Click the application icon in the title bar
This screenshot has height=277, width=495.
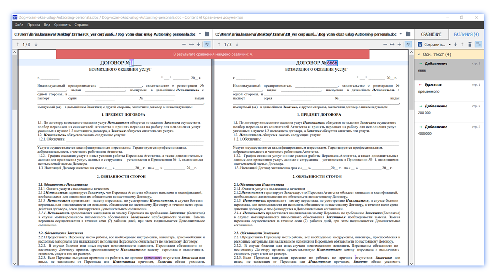click(x=15, y=17)
